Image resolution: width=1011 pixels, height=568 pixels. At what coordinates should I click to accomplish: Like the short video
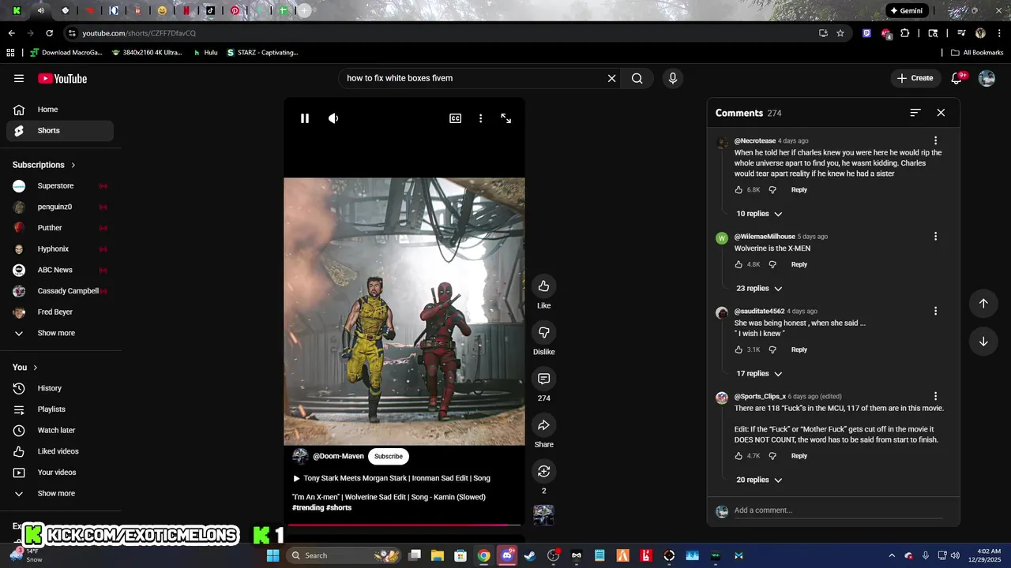pos(543,286)
